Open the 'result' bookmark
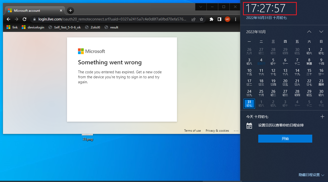 [111, 27]
